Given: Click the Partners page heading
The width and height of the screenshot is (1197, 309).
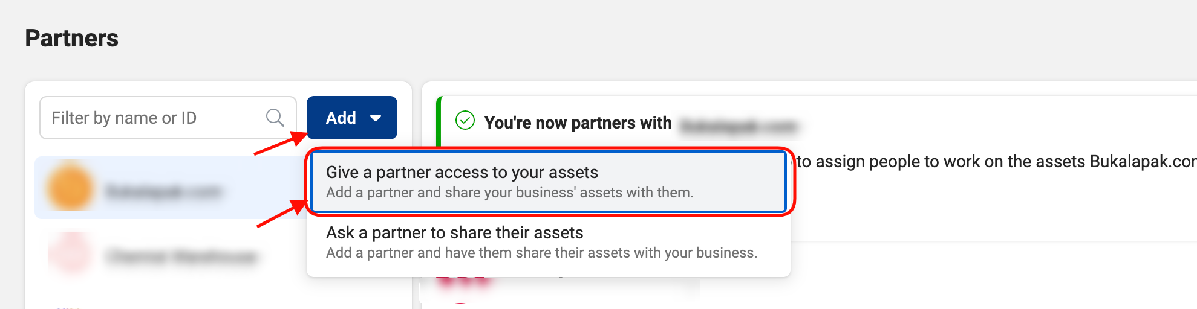Looking at the screenshot, I should [72, 38].
